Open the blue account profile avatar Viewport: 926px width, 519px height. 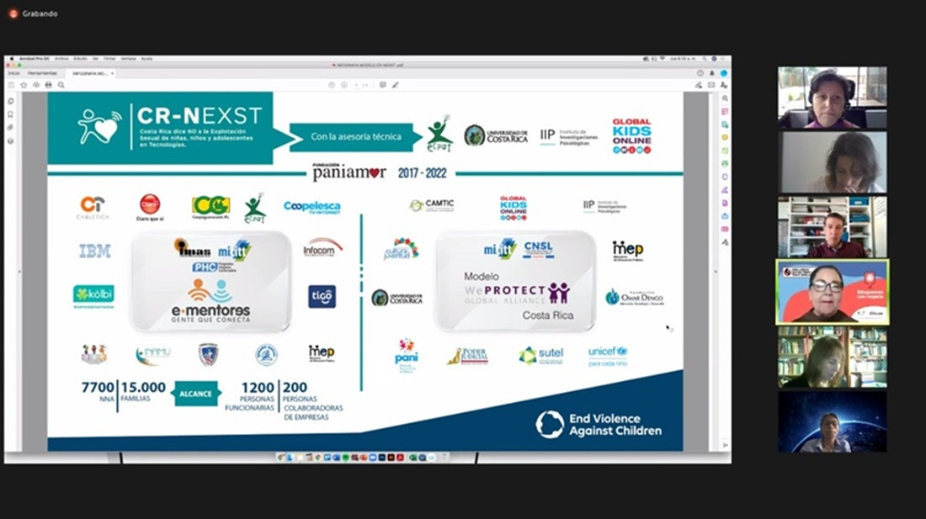pyautogui.click(x=723, y=73)
